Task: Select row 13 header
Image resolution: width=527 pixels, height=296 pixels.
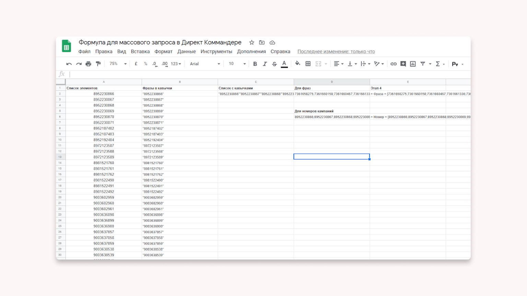Action: pyautogui.click(x=60, y=157)
